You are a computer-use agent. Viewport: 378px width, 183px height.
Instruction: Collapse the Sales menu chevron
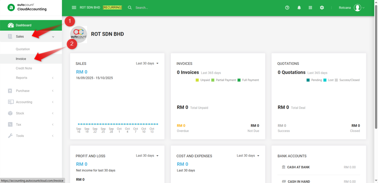53,37
